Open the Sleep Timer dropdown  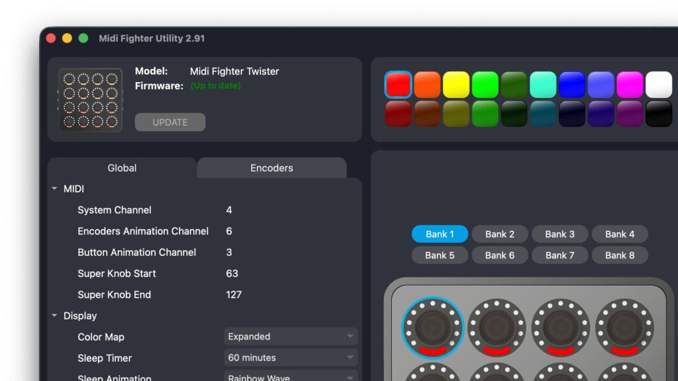(x=291, y=358)
